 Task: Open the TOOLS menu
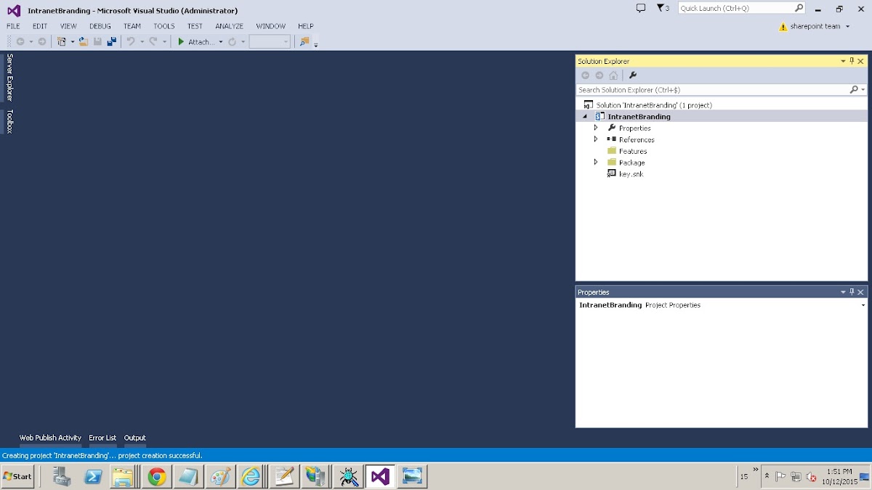pos(164,26)
